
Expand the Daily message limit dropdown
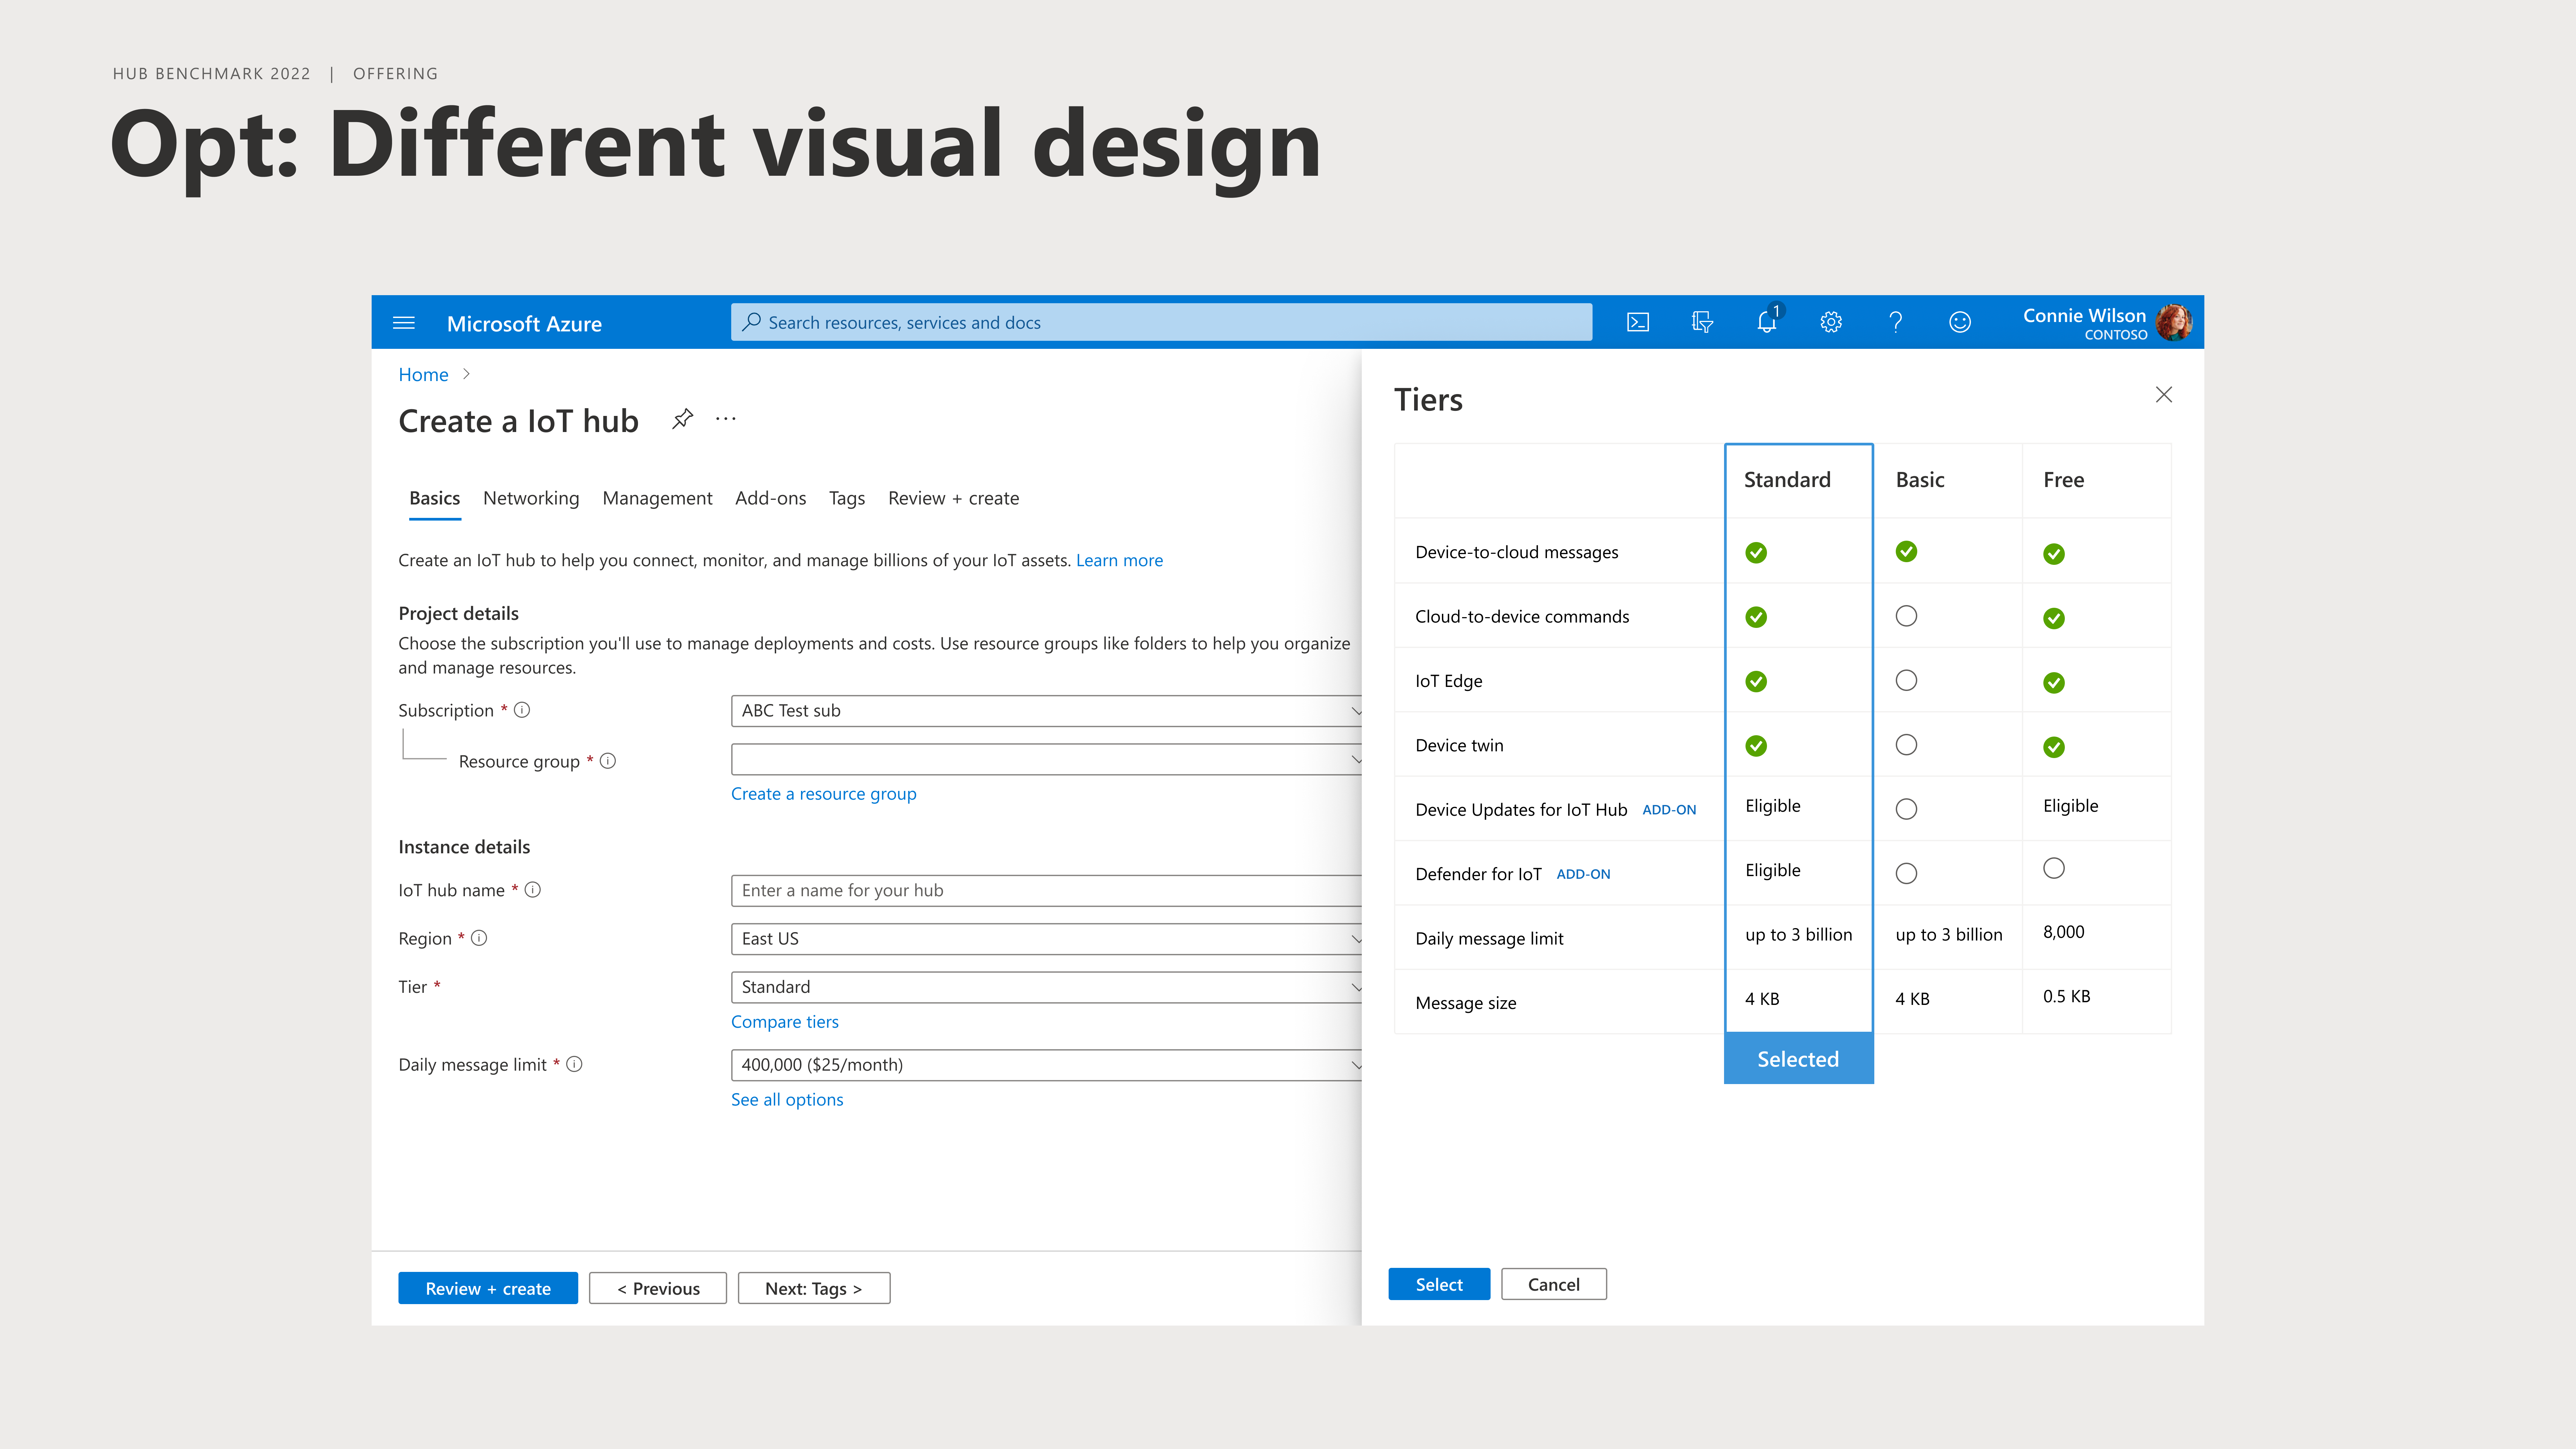[1046, 1065]
